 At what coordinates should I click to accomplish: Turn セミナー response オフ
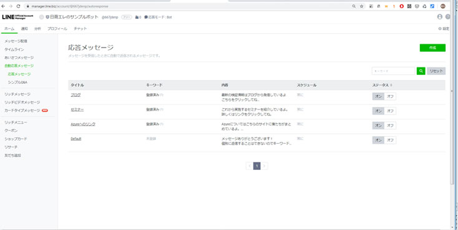pos(390,111)
